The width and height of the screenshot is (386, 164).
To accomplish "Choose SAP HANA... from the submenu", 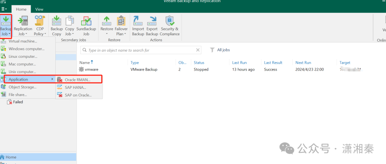I will pos(79,87).
